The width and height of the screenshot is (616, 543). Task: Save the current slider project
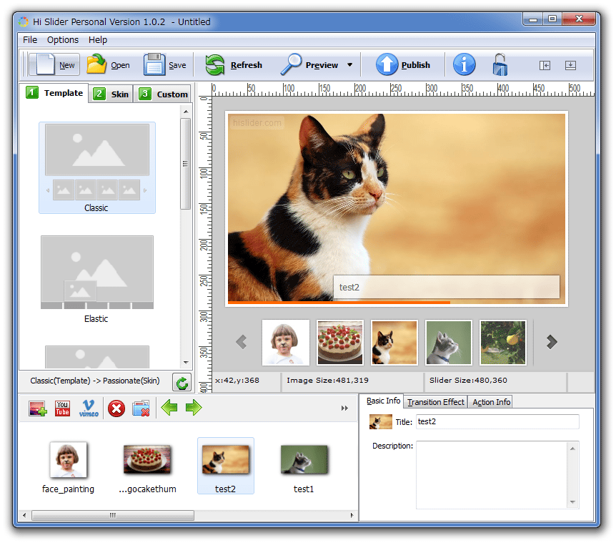[165, 65]
